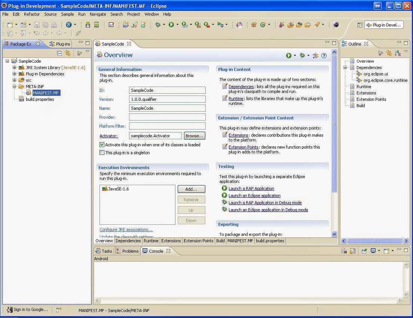Click the Organize Manifests wizard icon in the Overview header
This screenshot has height=318, width=413.
[315, 56]
